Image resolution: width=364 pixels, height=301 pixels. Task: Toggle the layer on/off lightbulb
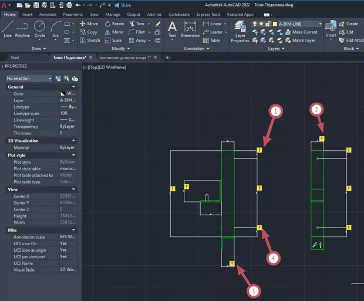254,23
